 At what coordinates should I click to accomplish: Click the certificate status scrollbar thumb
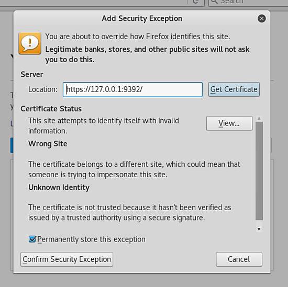[259, 171]
